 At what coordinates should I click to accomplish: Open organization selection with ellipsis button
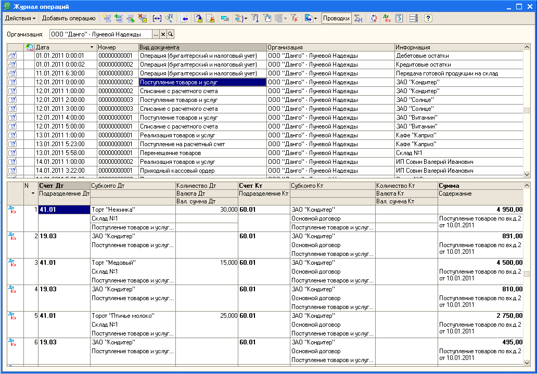tap(156, 34)
